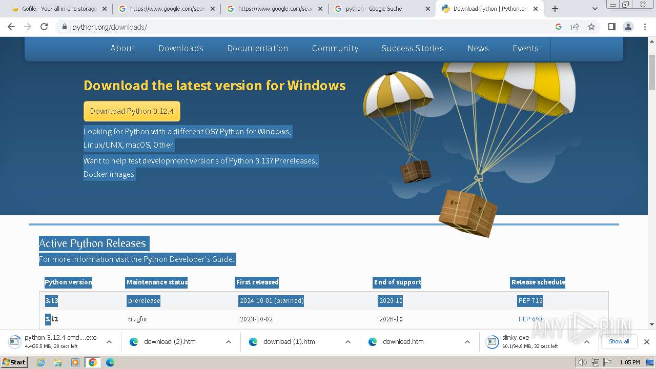
Task: Follow the Linux/UNIX link
Action: tap(102, 145)
